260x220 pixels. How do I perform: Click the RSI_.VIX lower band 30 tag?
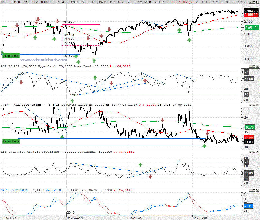coord(246,179)
